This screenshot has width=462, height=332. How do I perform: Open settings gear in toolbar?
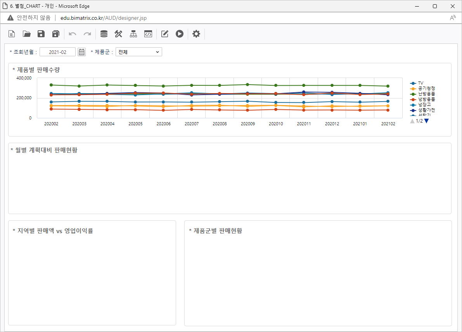click(x=196, y=34)
